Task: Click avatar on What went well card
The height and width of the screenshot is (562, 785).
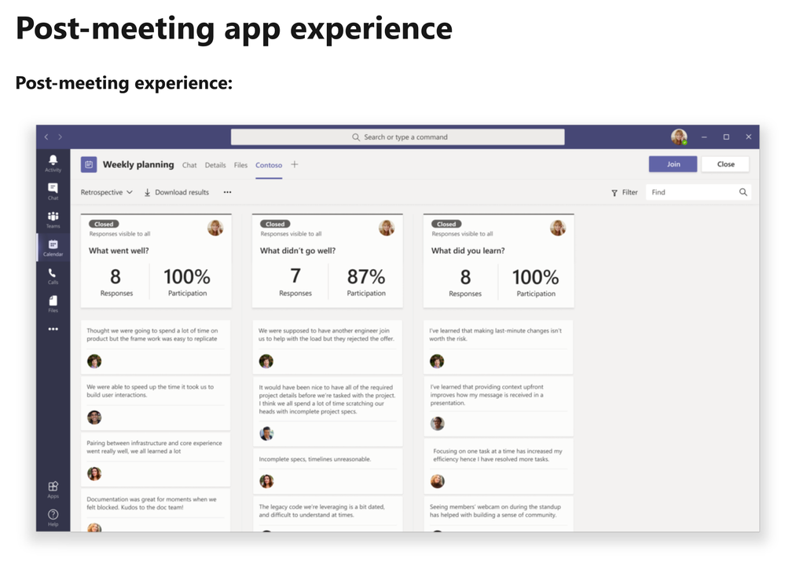Action: point(215,228)
